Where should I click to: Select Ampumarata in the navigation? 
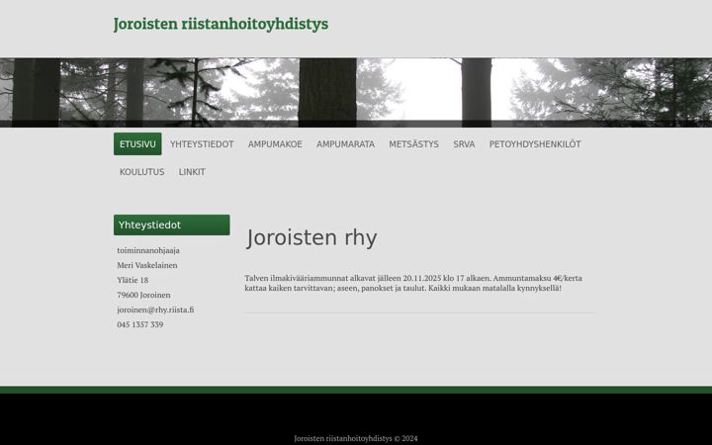[345, 144]
